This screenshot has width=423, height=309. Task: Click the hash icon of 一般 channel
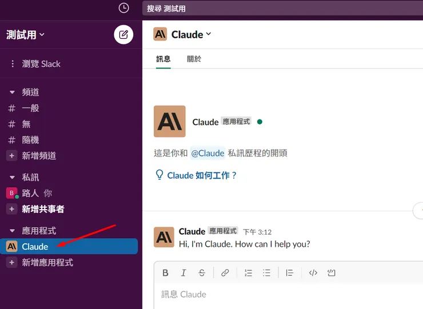11,108
